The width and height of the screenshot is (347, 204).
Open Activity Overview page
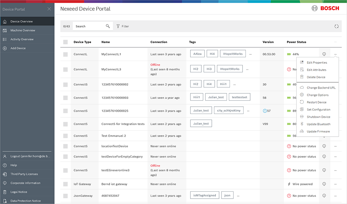tap(27, 39)
